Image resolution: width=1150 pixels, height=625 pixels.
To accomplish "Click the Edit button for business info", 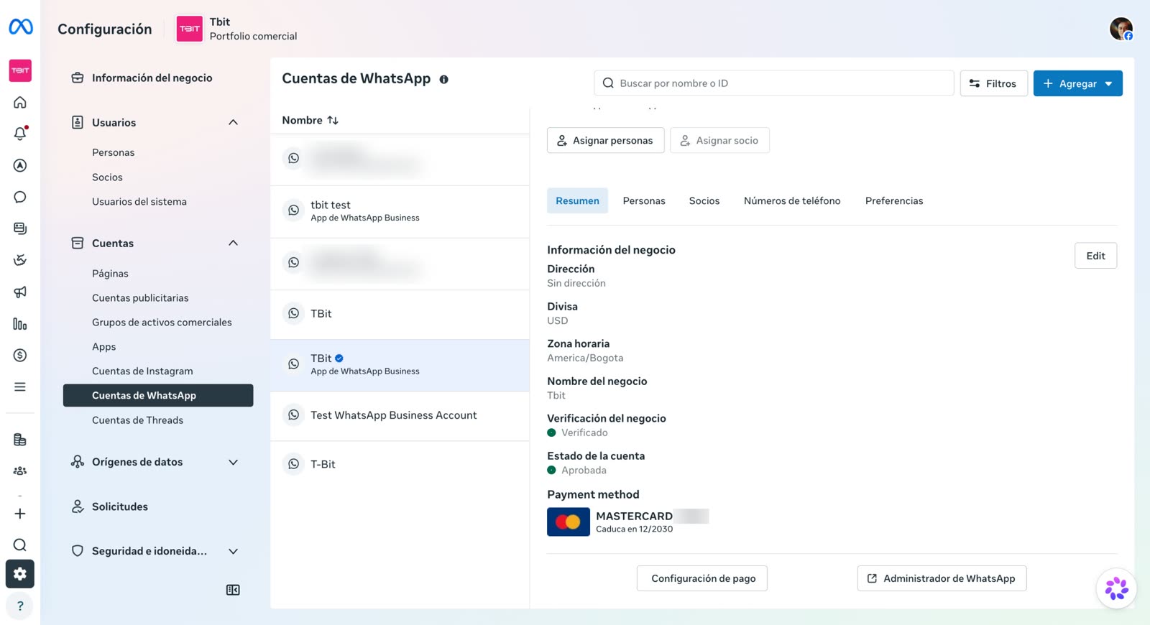I will (1095, 256).
